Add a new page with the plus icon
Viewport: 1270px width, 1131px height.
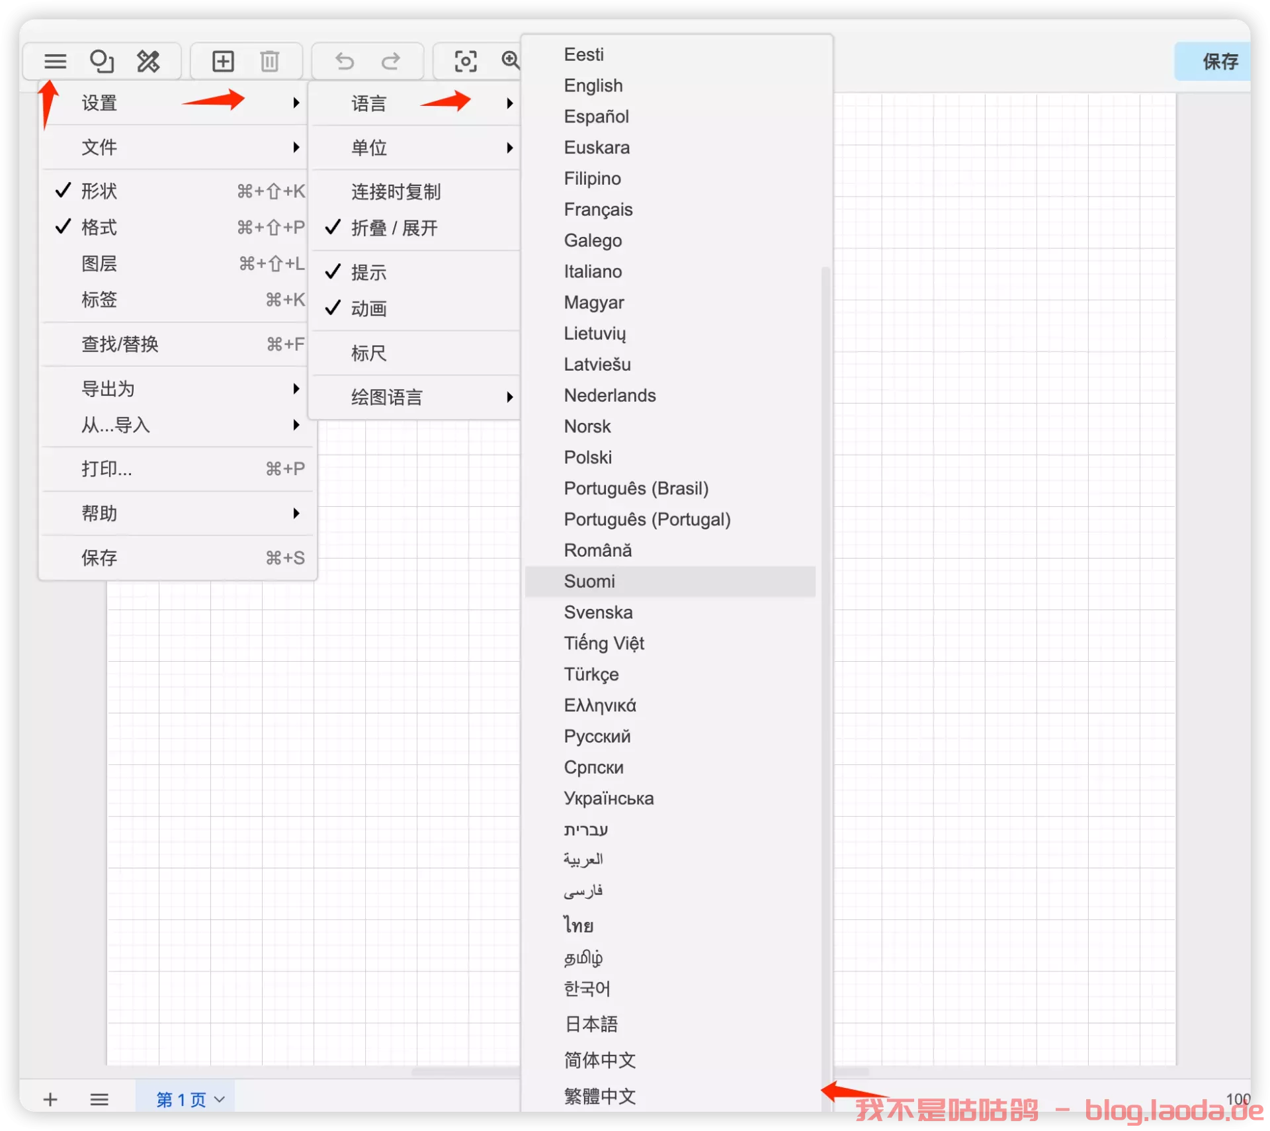(x=50, y=1099)
